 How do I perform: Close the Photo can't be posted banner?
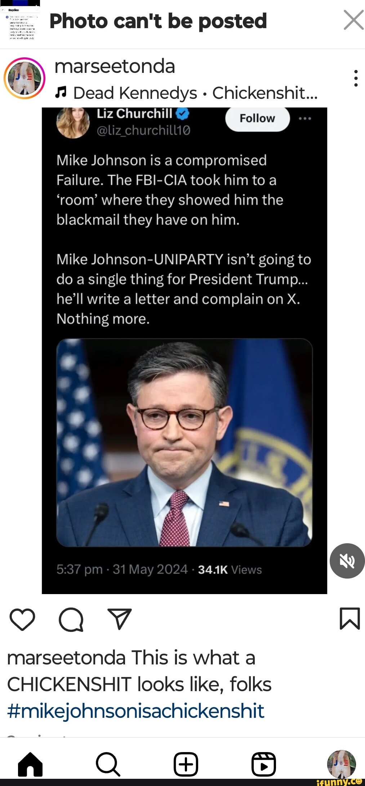point(353,20)
